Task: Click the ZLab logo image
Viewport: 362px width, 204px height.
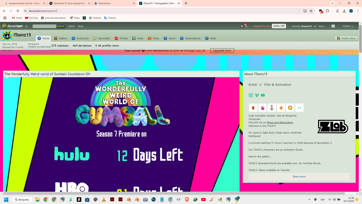Action: pos(333,126)
